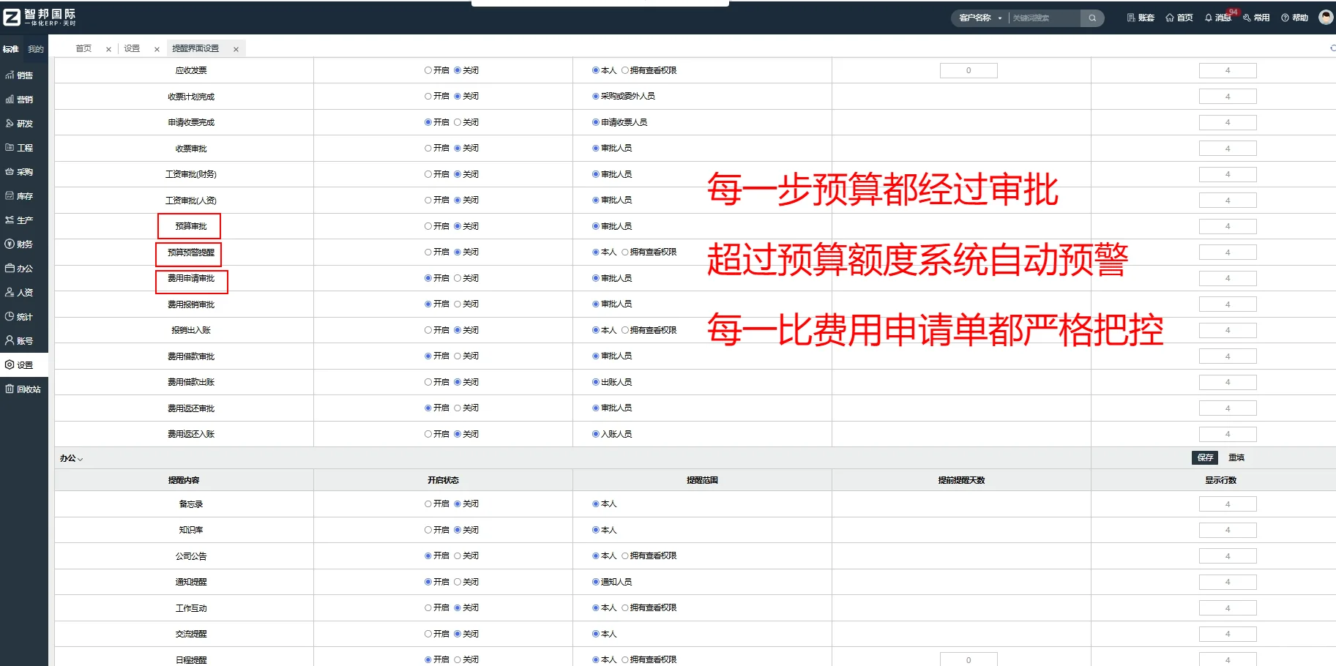Set 应收发票 reminder to 开启
1336x666 pixels.
pyautogui.click(x=428, y=70)
